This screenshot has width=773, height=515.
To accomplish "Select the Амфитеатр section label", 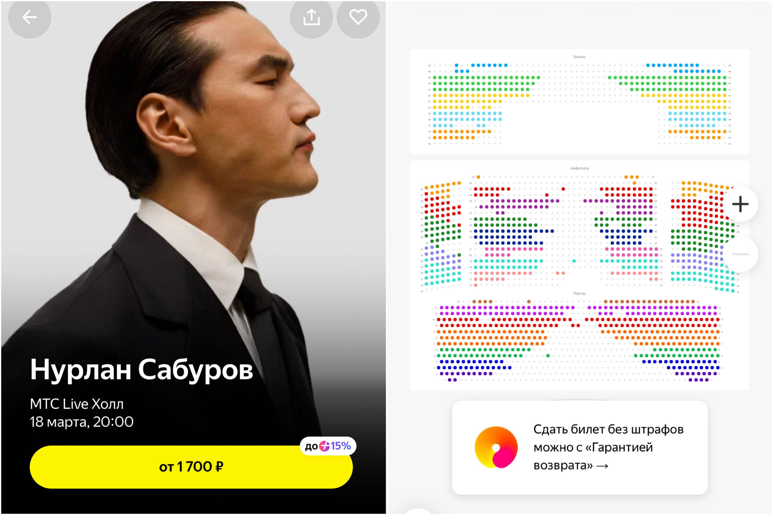I will pyautogui.click(x=579, y=168).
